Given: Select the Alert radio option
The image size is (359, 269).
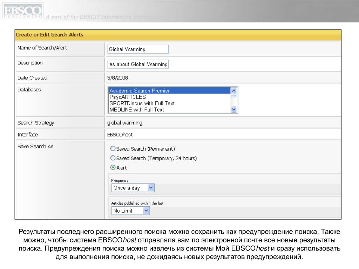Looking at the screenshot, I should point(113,168).
